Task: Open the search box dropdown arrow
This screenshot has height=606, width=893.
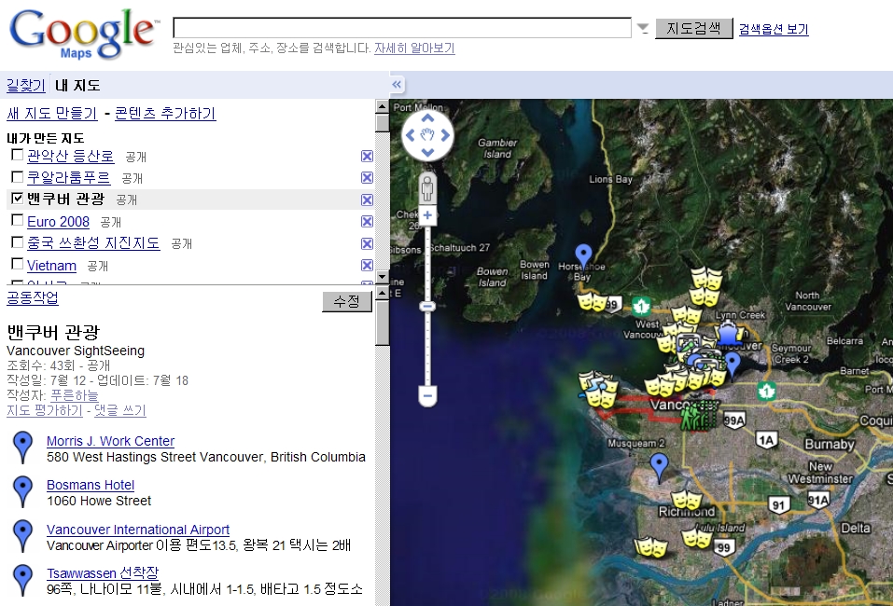Action: (643, 28)
